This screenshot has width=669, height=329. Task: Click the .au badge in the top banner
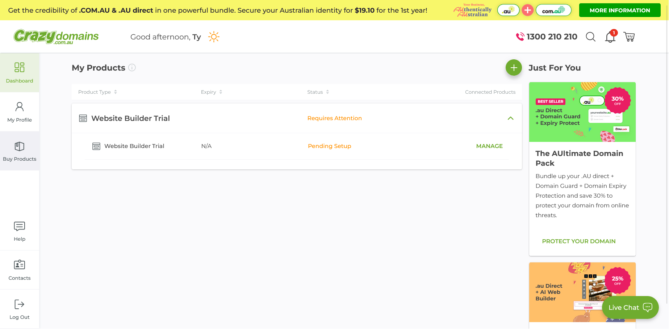pyautogui.click(x=509, y=10)
